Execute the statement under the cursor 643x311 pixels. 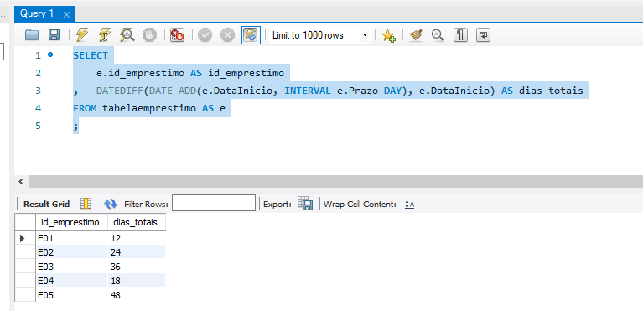pyautogui.click(x=105, y=35)
